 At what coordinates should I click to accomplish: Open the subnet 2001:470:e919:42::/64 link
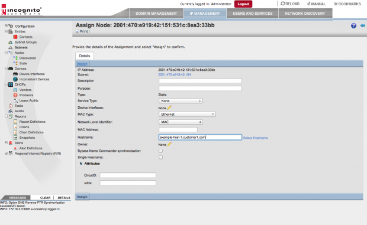point(175,74)
